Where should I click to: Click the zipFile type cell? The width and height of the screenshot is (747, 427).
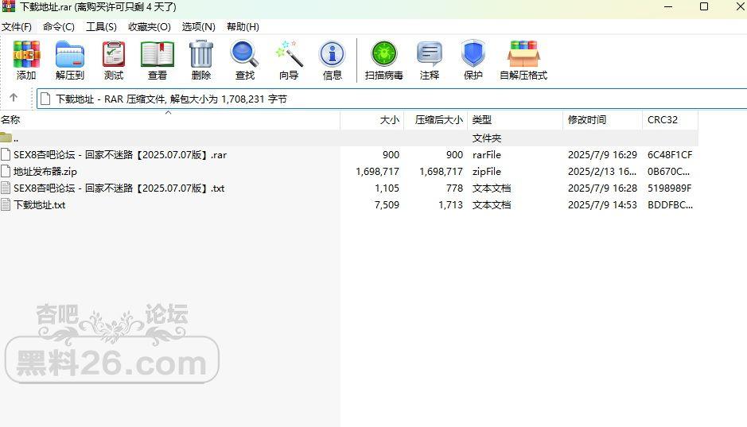click(x=486, y=172)
